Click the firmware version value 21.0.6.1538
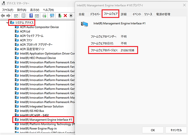This screenshot has width=188, height=135. pos(127,50)
